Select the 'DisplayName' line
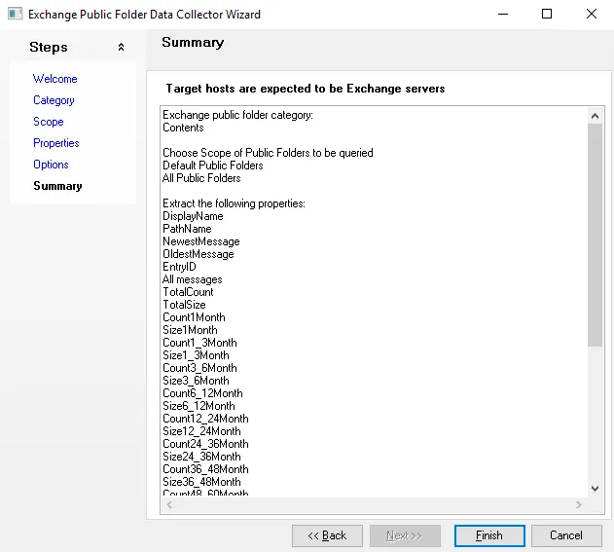The height and width of the screenshot is (552, 614). coord(193,216)
